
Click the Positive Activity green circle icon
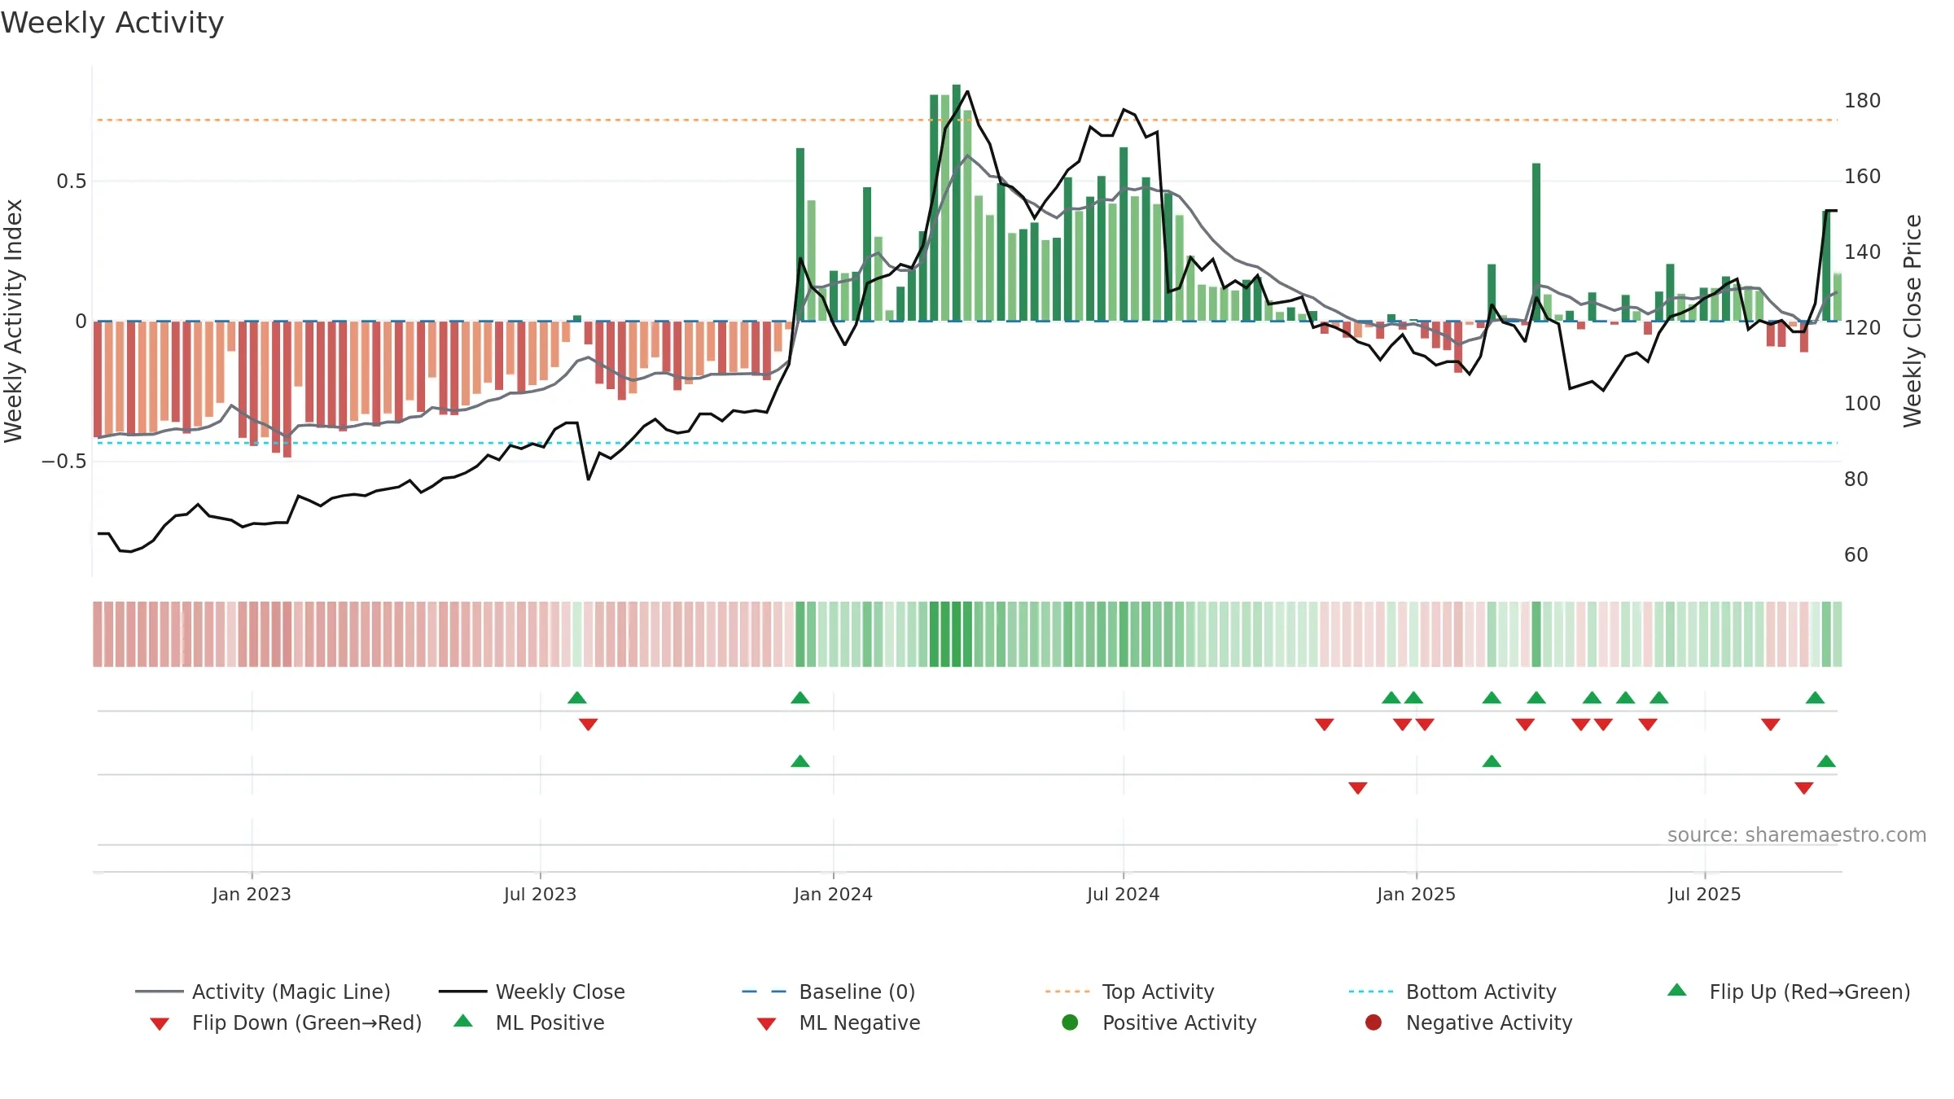1070,1022
